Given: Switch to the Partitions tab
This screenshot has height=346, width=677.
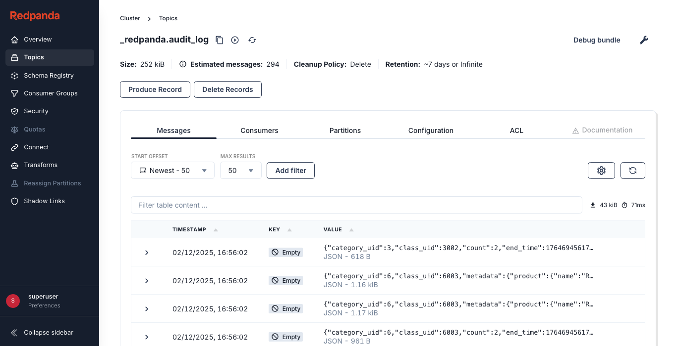Looking at the screenshot, I should (x=345, y=130).
